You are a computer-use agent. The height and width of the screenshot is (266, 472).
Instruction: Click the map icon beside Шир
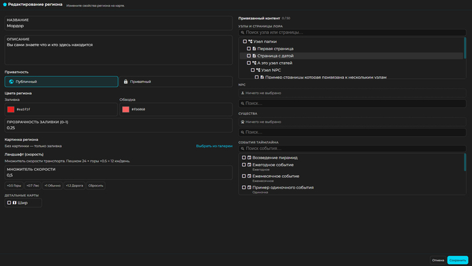14,203
